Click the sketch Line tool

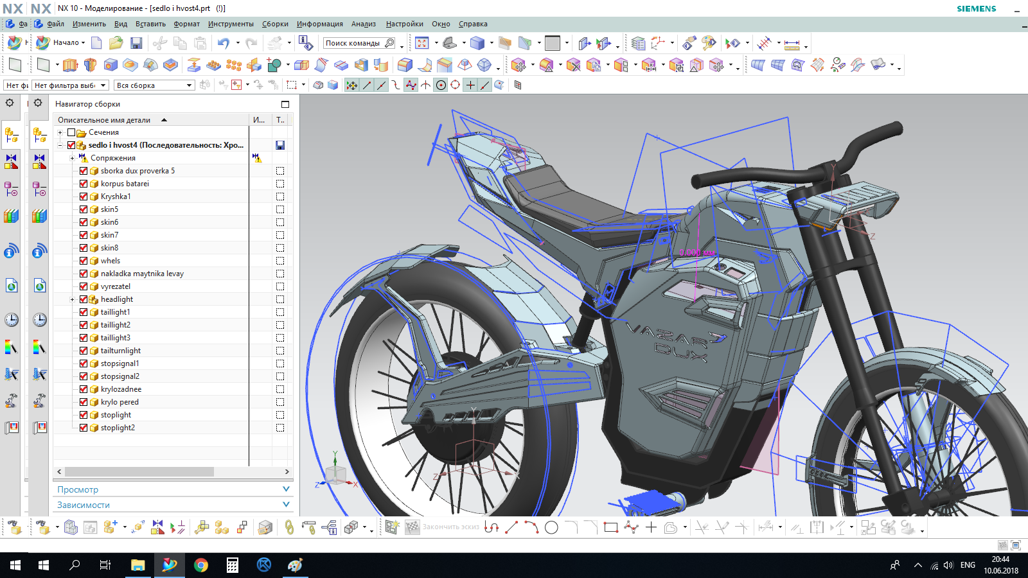511,527
